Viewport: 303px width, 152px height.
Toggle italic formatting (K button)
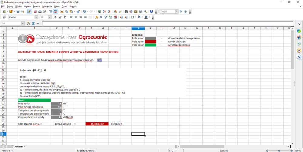pyautogui.click(x=60, y=17)
